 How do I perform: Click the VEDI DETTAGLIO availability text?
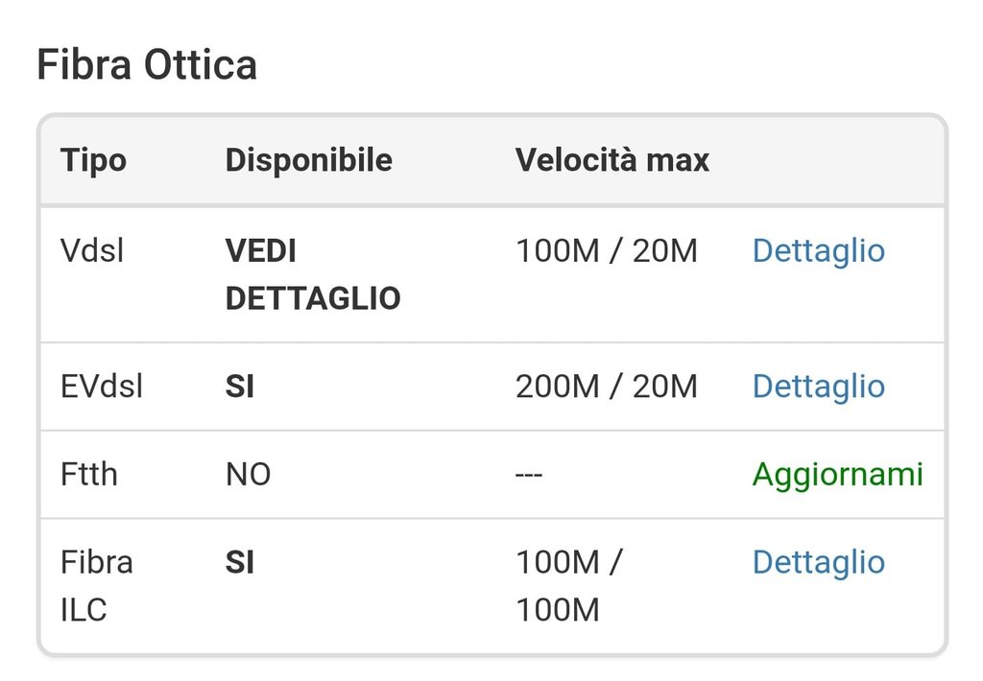coord(312,274)
